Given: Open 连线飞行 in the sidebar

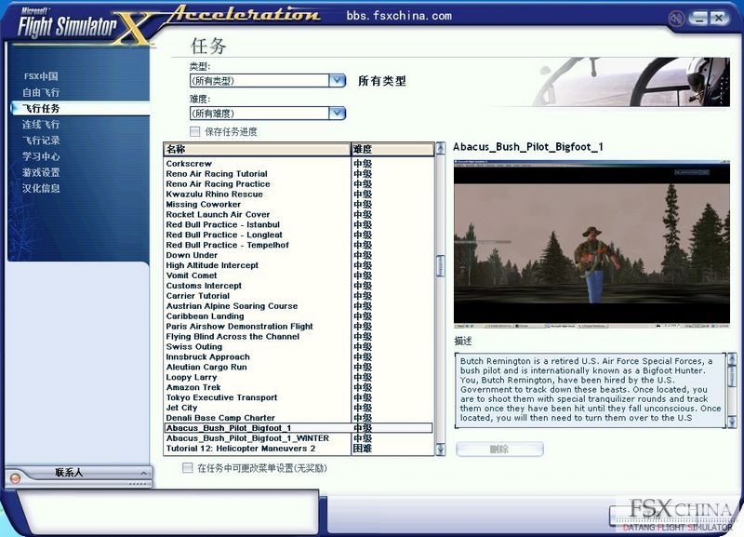Looking at the screenshot, I should 41,125.
